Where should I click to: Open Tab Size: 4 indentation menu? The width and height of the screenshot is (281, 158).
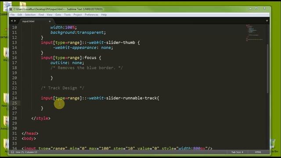[x=237, y=152]
